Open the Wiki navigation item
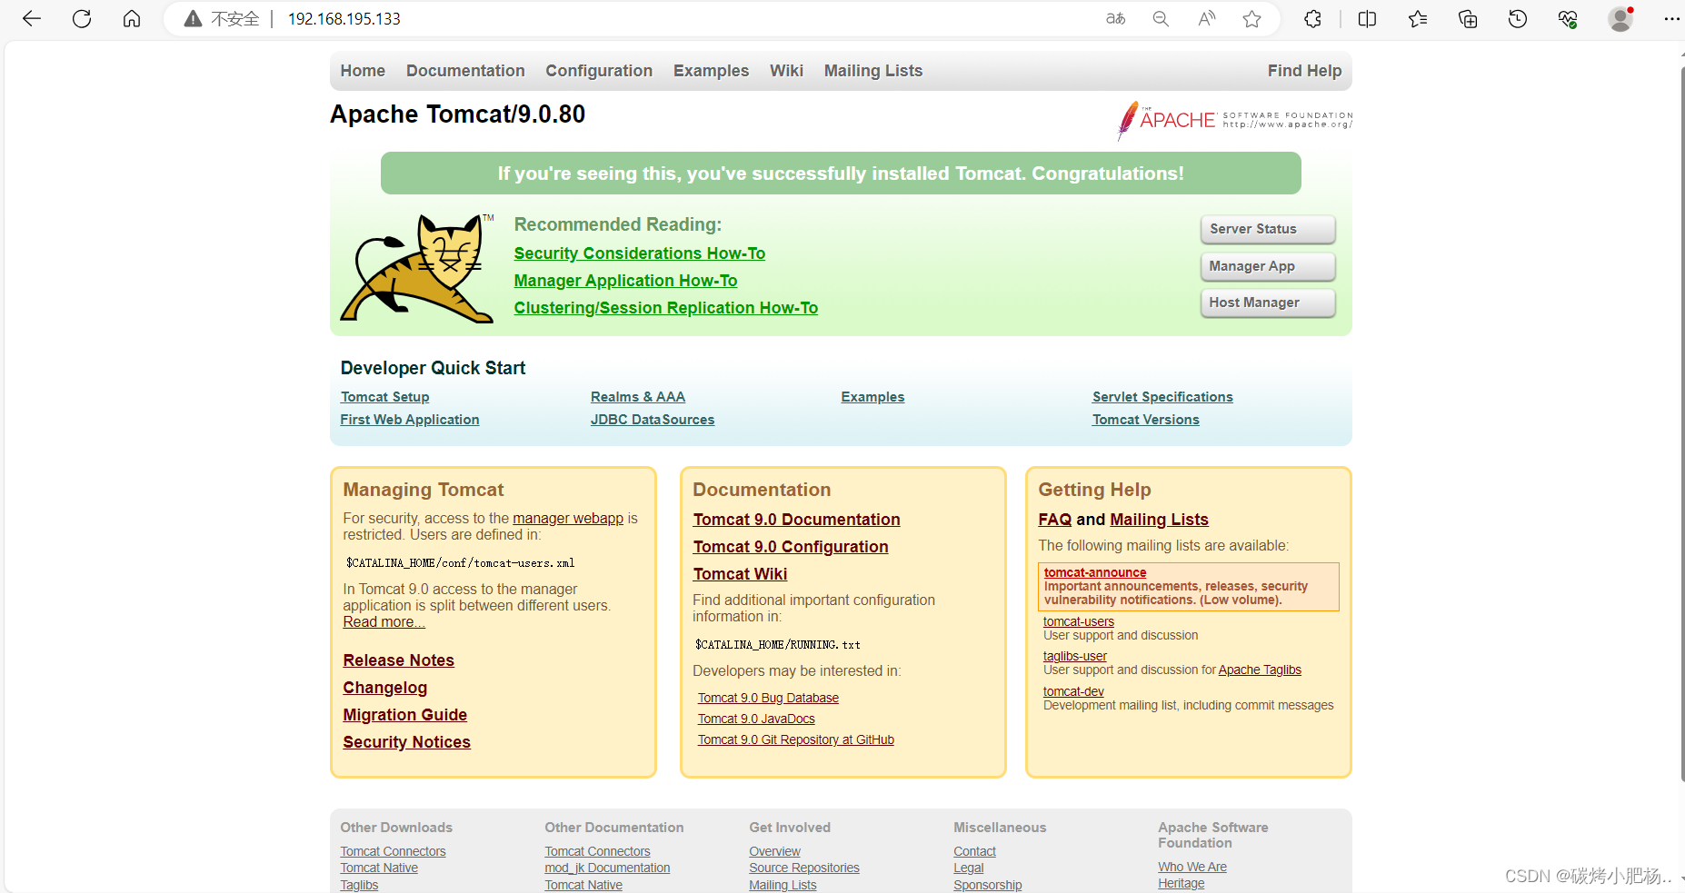Viewport: 1685px width, 893px height. (x=786, y=71)
